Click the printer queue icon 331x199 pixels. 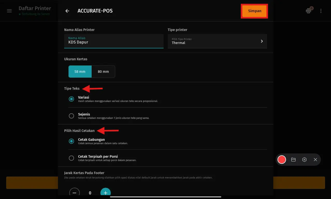pos(308,11)
